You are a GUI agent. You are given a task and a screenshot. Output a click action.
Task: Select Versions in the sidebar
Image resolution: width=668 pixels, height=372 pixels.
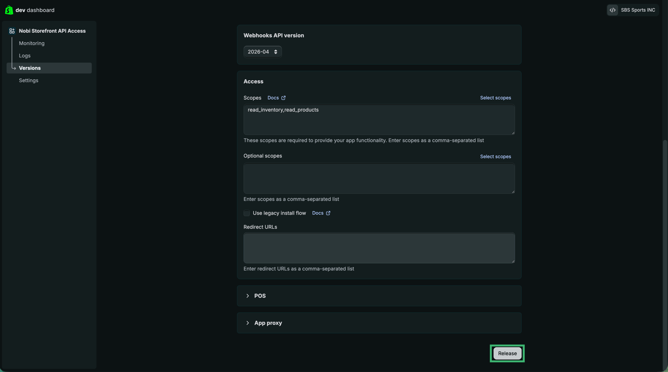(x=49, y=68)
